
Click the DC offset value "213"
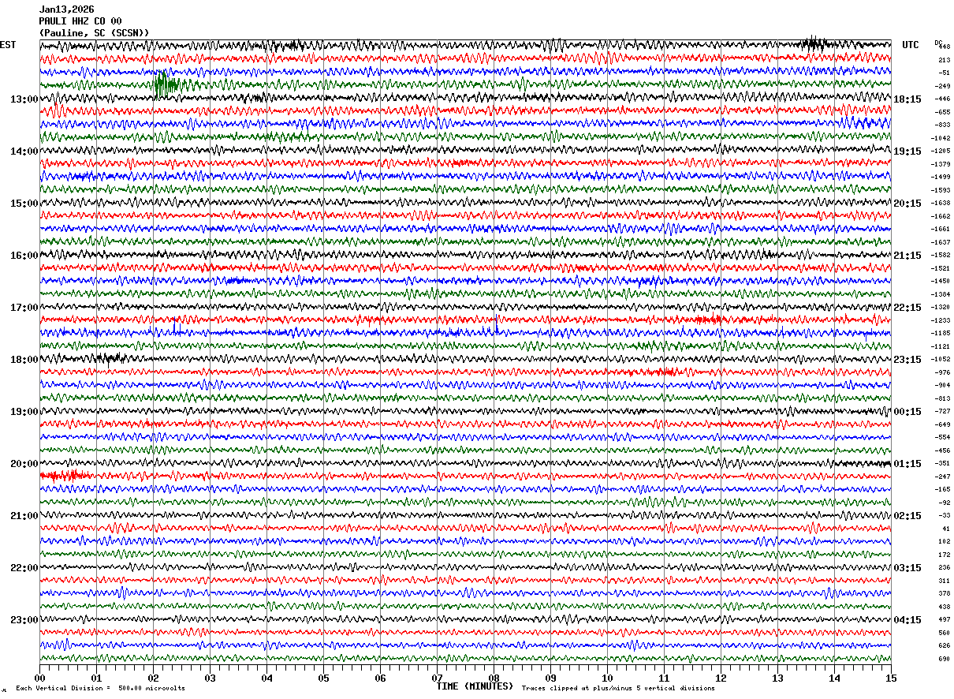pyautogui.click(x=944, y=60)
